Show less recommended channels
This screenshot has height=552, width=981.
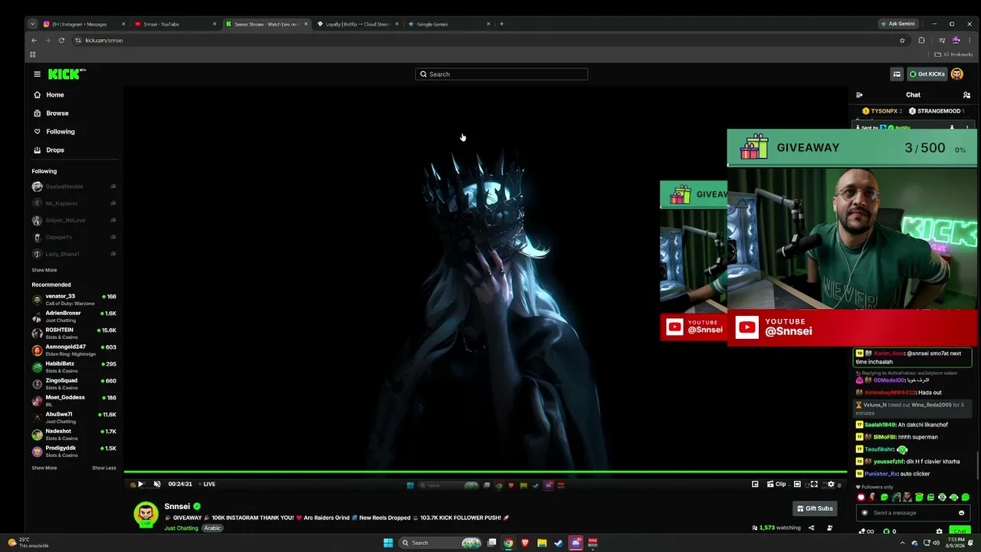[104, 468]
